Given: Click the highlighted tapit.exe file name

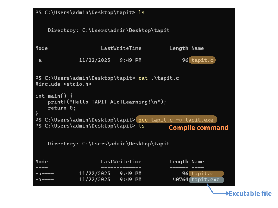Looking at the screenshot, I should (x=206, y=180).
